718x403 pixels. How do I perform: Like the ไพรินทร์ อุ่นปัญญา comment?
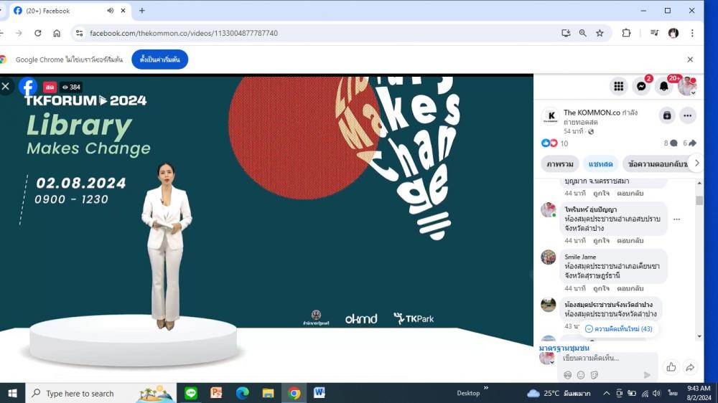(601, 241)
